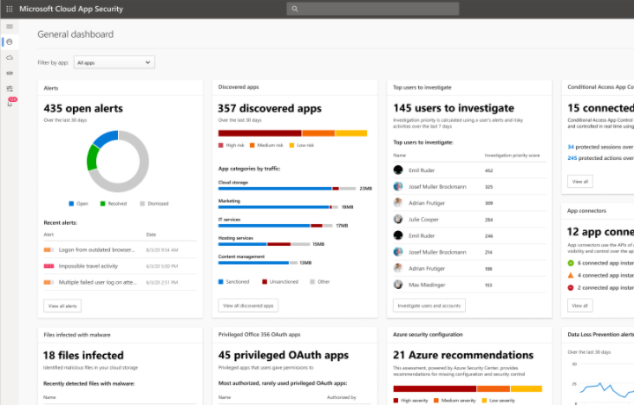Open the cloud Discover icon in sidebar
Viewport: 634px width, 405px height.
(x=10, y=58)
